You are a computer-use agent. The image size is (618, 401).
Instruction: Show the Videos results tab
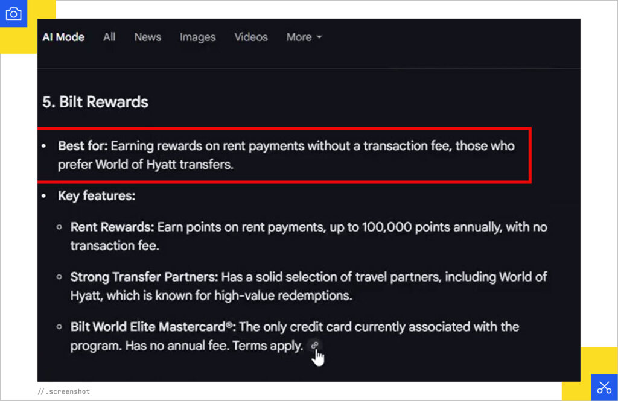coord(251,37)
